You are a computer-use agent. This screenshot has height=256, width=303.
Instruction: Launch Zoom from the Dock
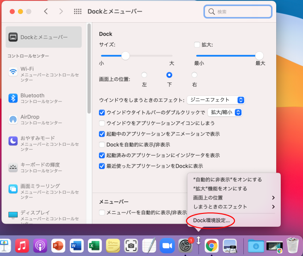point(167,245)
